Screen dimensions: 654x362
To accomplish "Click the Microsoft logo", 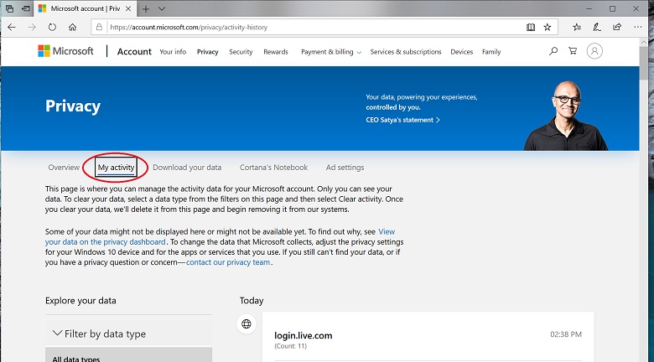I will pyautogui.click(x=65, y=51).
